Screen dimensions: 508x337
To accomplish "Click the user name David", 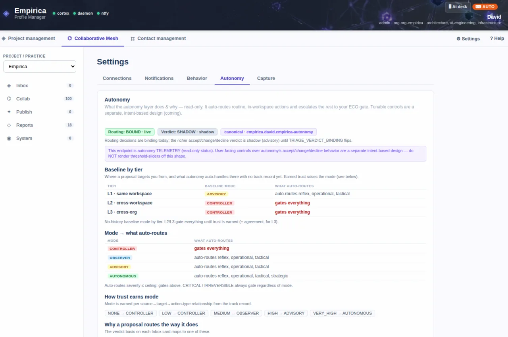I will (x=494, y=17).
